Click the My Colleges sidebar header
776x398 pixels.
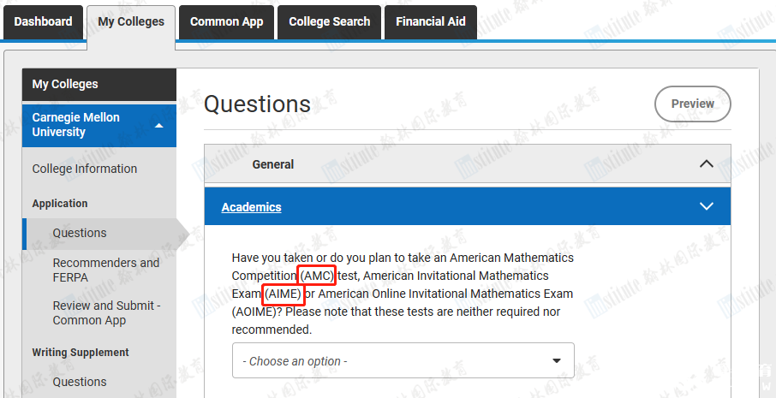pos(65,84)
